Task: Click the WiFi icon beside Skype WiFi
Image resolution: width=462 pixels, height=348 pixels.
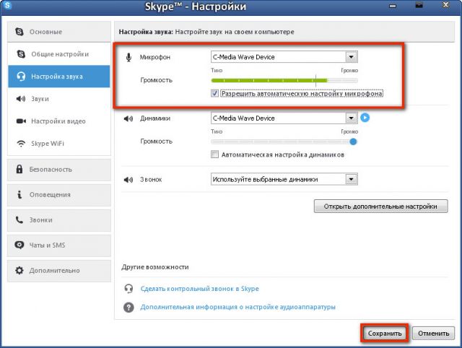Action: [21, 144]
